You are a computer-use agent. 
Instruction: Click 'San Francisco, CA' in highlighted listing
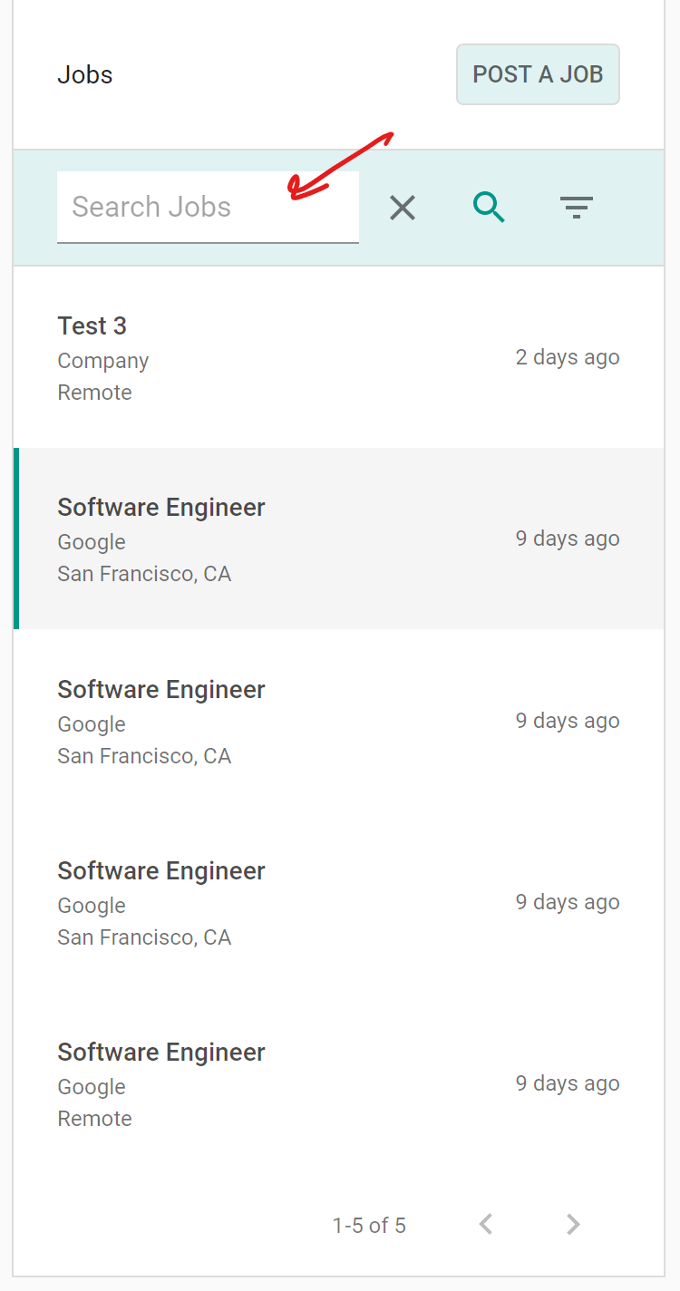pos(144,574)
